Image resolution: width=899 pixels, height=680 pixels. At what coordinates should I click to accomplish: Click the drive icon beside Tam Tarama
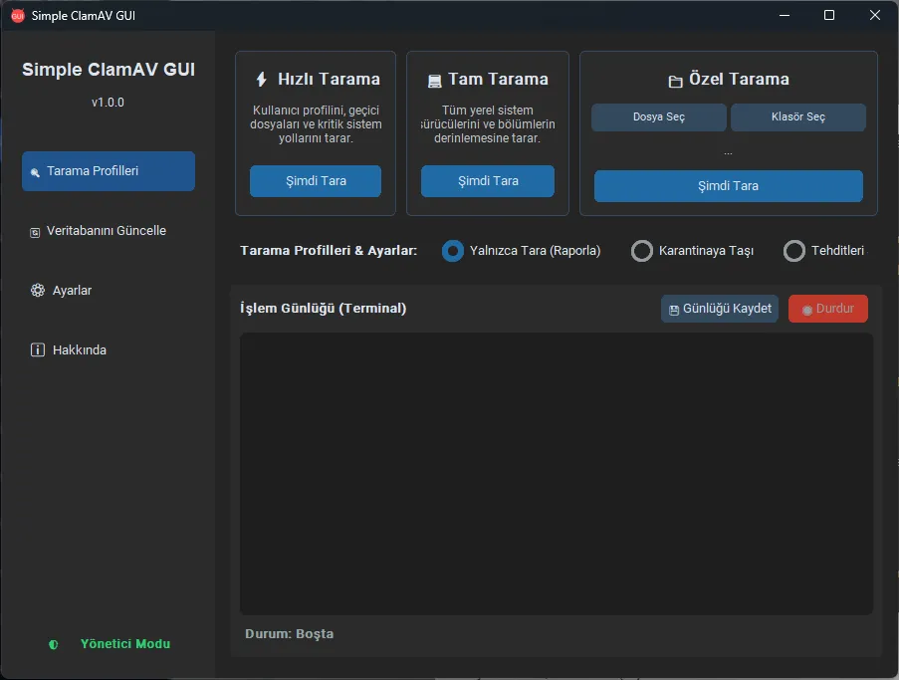point(435,81)
